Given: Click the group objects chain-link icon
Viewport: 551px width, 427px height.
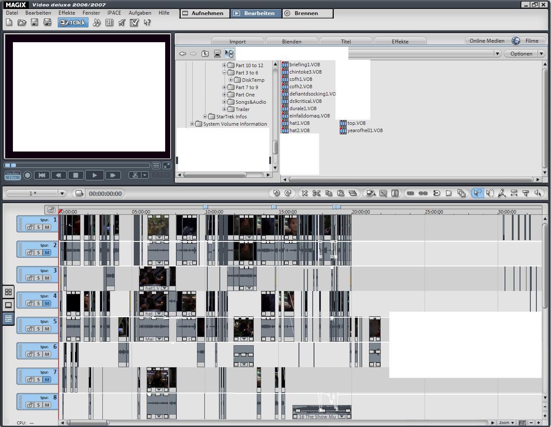Looking at the screenshot, I should coord(410,193).
